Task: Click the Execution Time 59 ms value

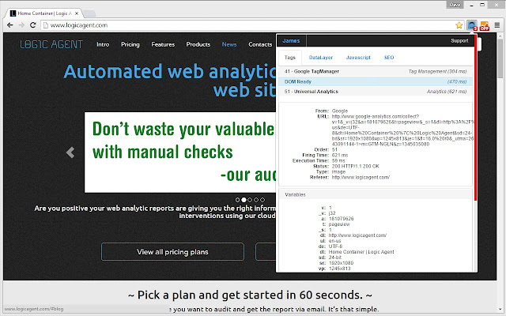Action: click(338, 160)
